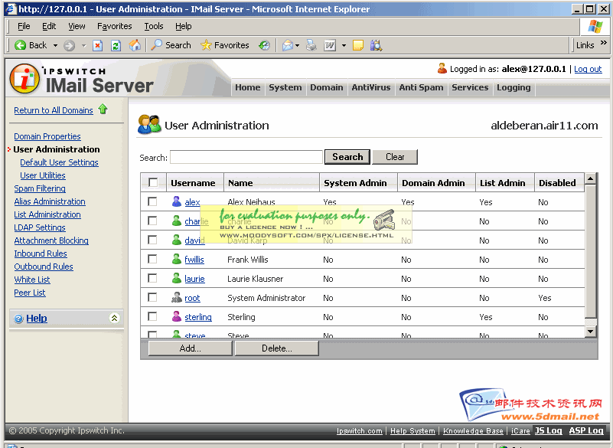
Task: Click the IE Stop loading icon
Action: click(x=98, y=45)
